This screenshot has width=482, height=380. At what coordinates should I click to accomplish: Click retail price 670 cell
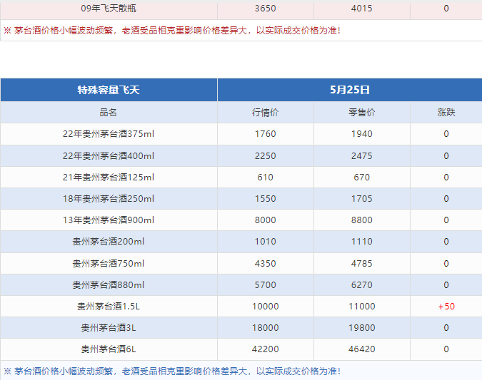(x=362, y=178)
